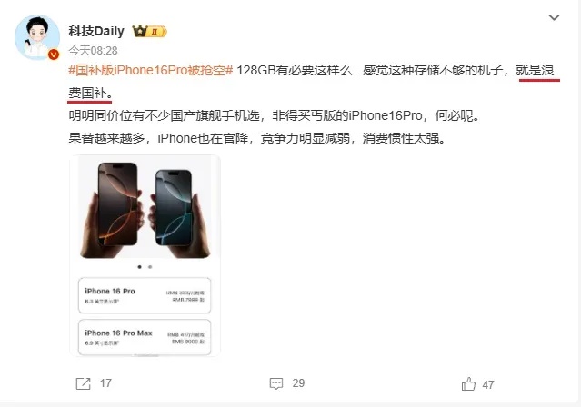581x407 pixels.
Task: Open the post timestamp 今天08:28
Action: (x=93, y=50)
